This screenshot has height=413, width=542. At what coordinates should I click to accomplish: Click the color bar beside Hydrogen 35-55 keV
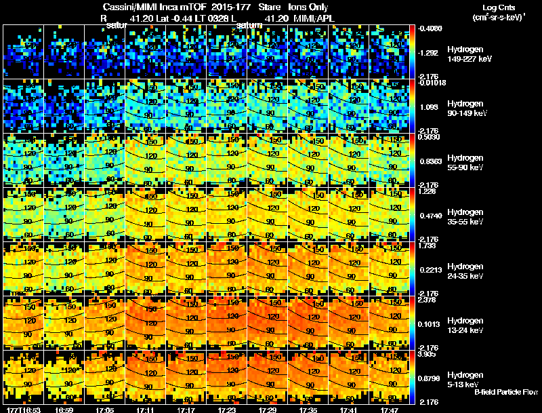(412, 214)
